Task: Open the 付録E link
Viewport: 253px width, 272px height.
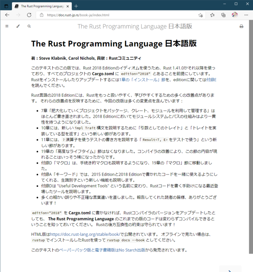Action: 211,79
